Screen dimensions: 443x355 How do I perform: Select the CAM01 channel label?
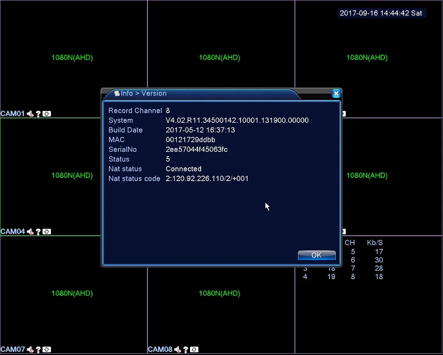pyautogui.click(x=13, y=114)
